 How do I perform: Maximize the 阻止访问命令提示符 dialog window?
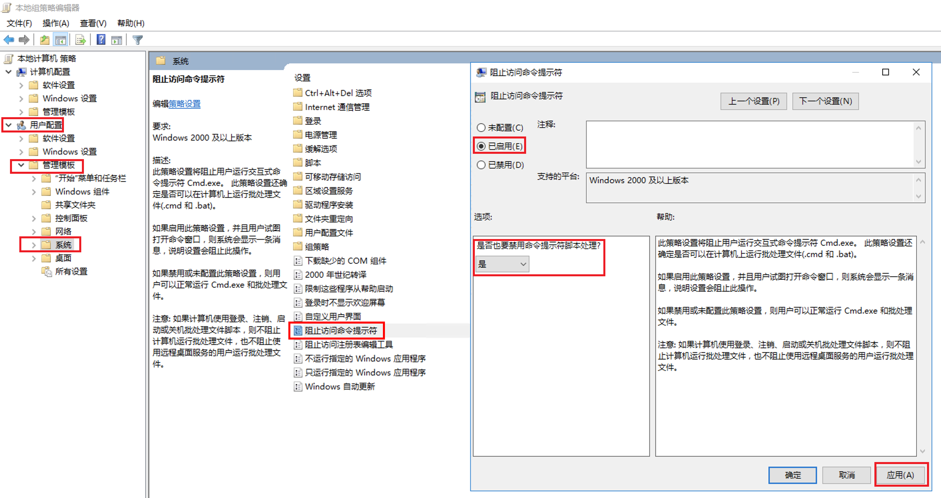(885, 72)
